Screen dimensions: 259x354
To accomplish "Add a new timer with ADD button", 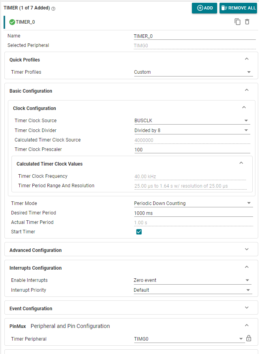I will pos(205,8).
